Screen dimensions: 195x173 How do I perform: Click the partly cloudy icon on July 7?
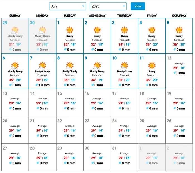tap(42, 65)
